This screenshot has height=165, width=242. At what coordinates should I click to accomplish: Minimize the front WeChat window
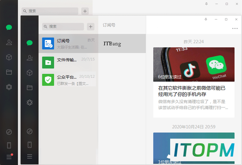click(216, 19)
